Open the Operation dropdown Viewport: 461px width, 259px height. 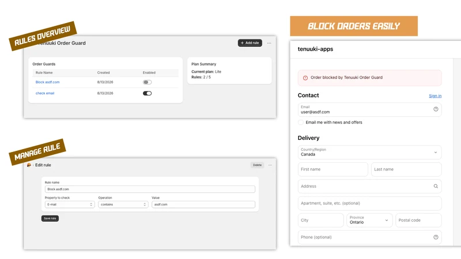[x=123, y=204]
